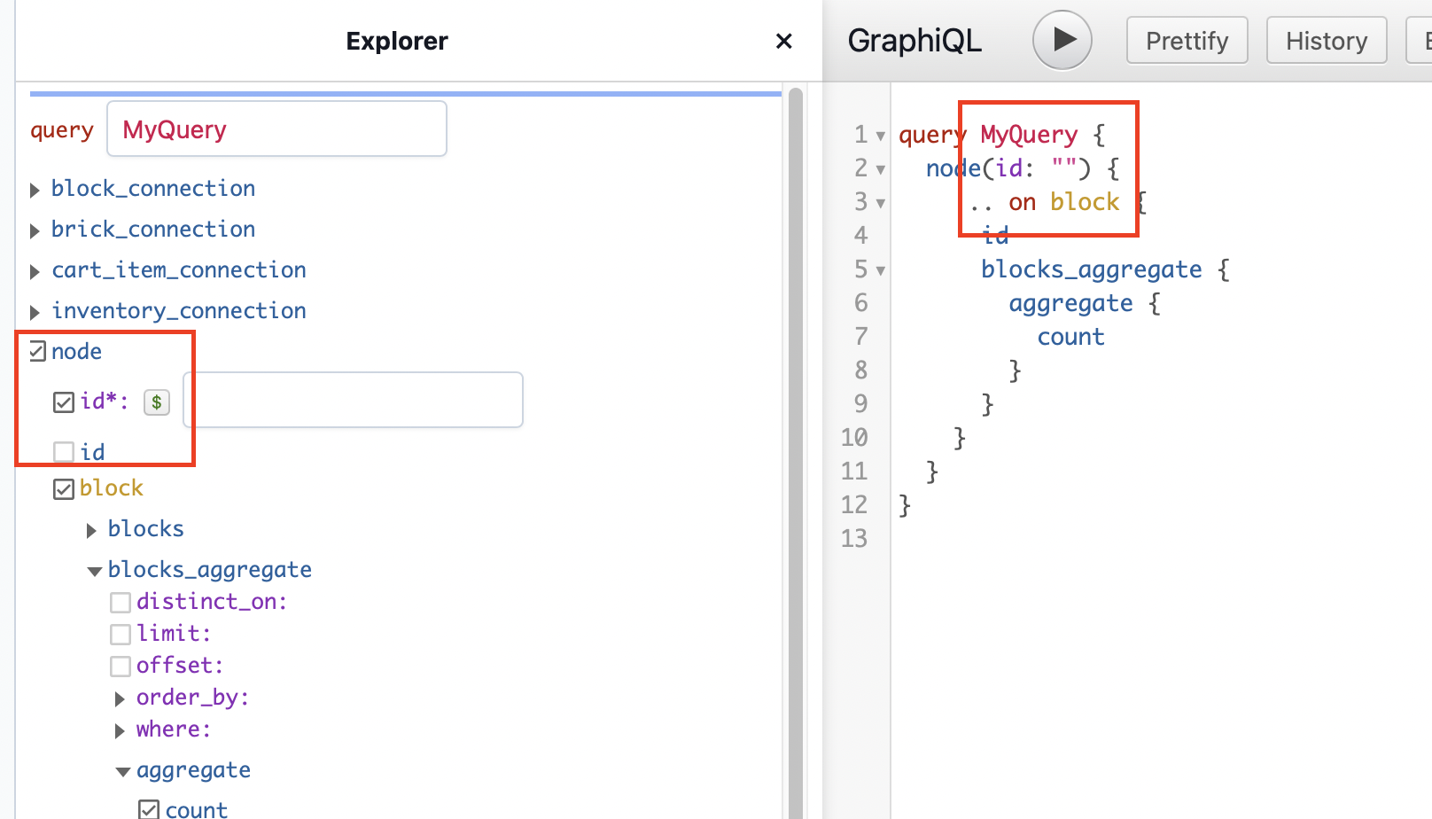Expand cart_item_connection field
The height and width of the screenshot is (819, 1432).
(35, 271)
